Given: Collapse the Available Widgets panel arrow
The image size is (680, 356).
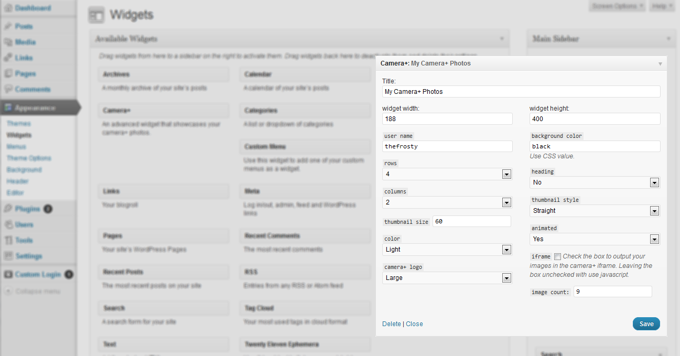Looking at the screenshot, I should pos(502,39).
